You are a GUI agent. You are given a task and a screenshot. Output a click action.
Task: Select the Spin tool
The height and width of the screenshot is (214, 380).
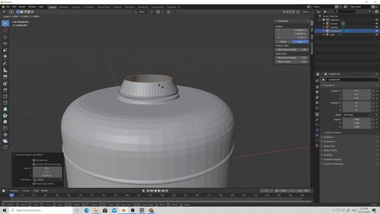[5, 115]
